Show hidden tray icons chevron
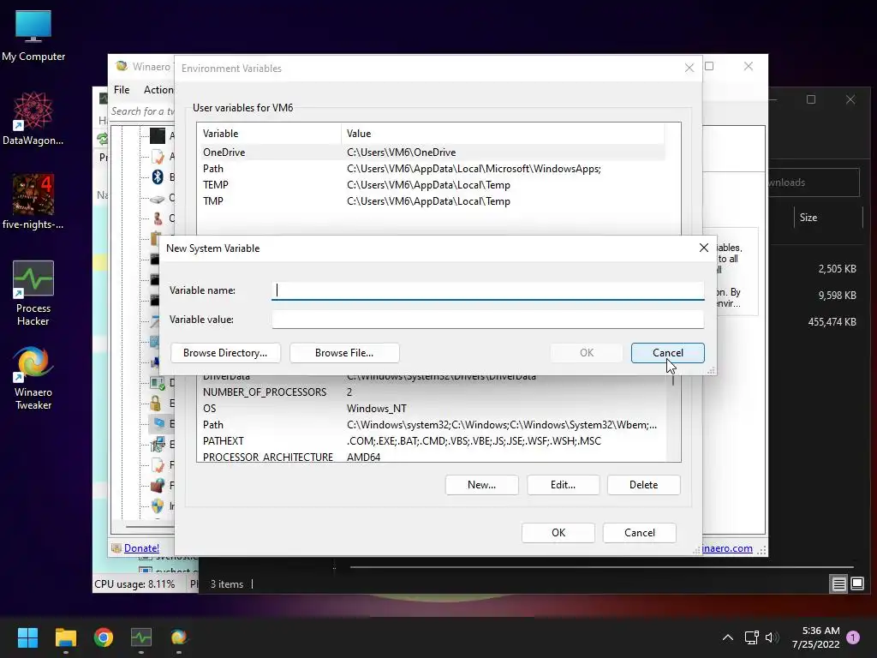The image size is (877, 658). [728, 637]
